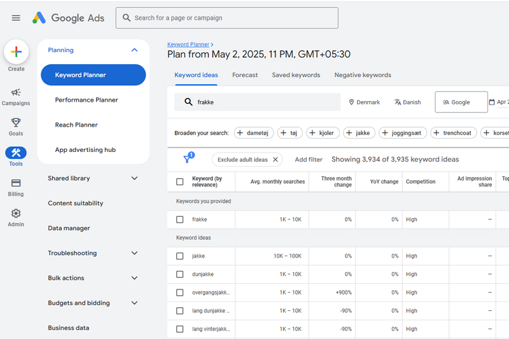The image size is (509, 339).
Task: Click the plan title heading
Action: (259, 54)
